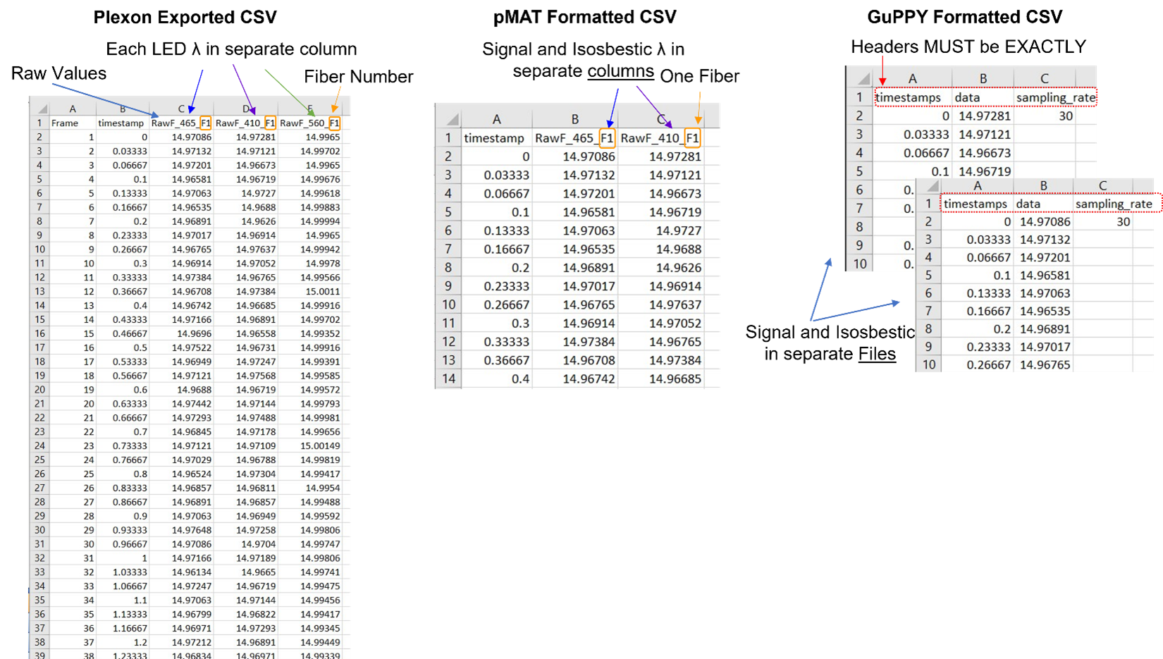
Task: Select the cell containing 14.99339
Action: click(x=310, y=655)
